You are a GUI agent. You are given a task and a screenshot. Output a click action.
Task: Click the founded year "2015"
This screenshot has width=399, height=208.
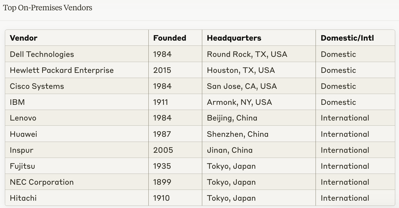162,70
